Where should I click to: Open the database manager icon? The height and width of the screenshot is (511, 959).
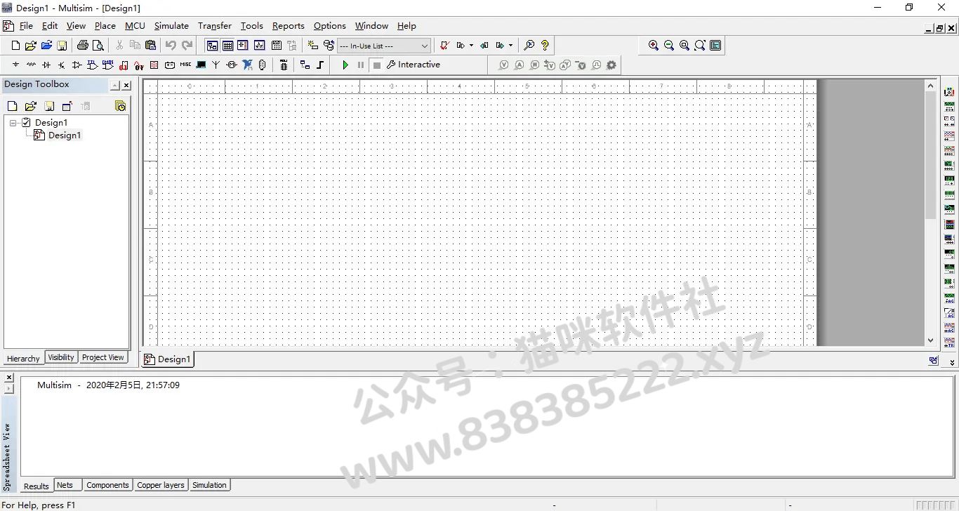click(x=329, y=46)
